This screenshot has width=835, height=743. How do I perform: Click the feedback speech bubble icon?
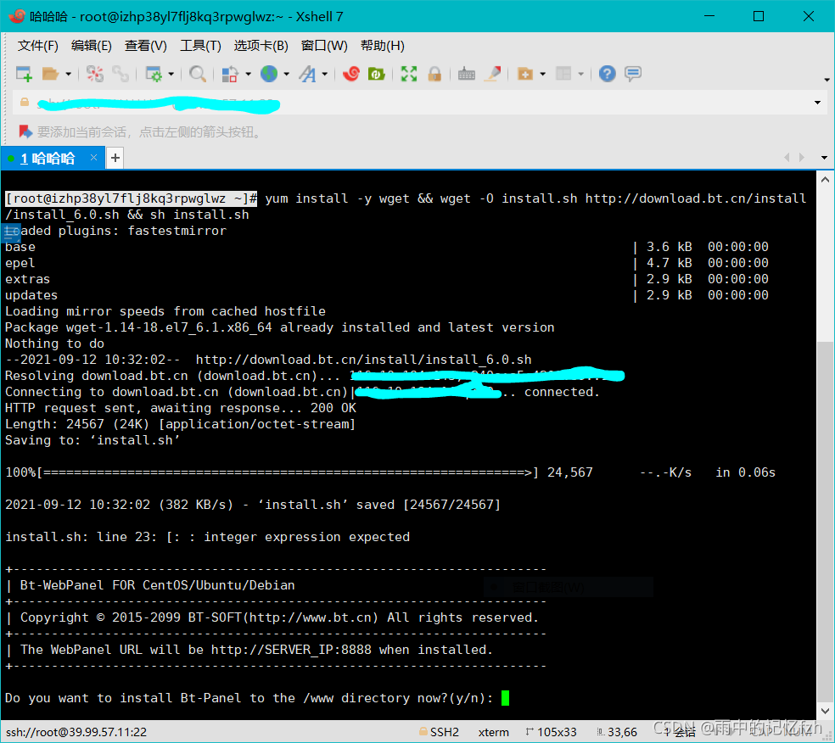click(x=633, y=74)
